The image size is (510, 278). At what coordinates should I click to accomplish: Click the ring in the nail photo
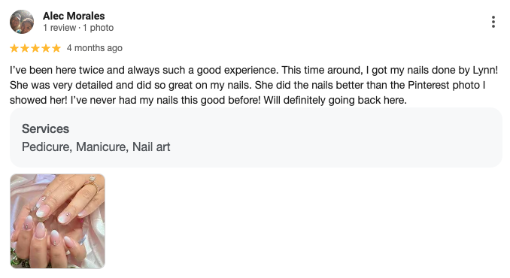(x=92, y=181)
